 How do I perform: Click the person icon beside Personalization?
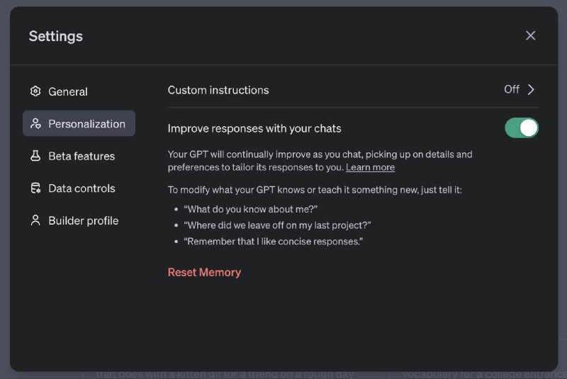click(x=35, y=124)
